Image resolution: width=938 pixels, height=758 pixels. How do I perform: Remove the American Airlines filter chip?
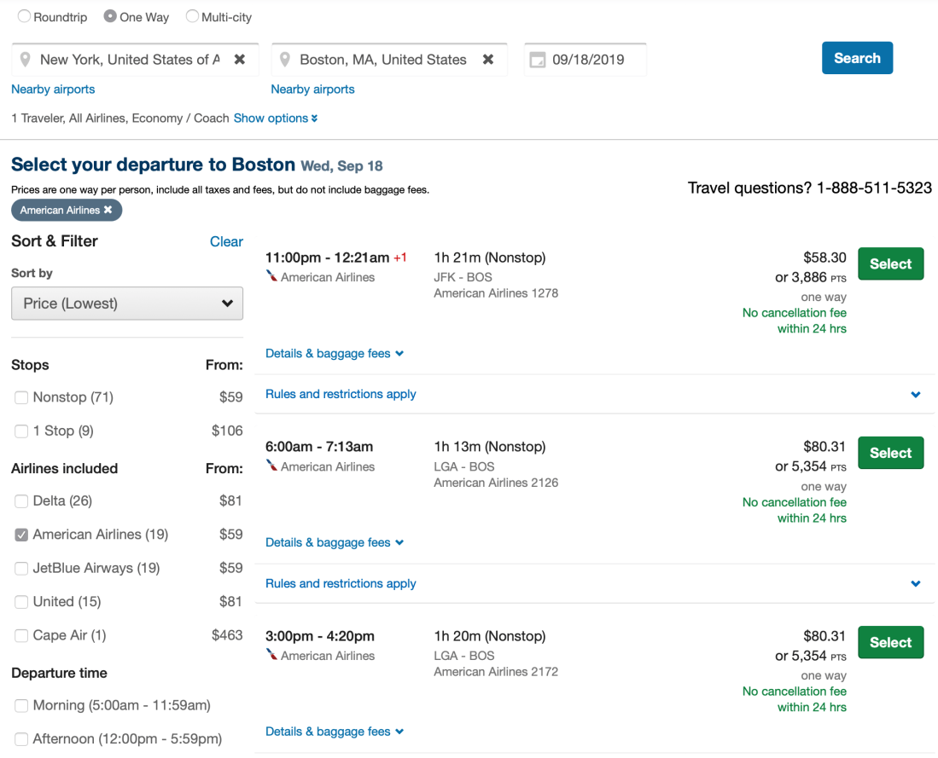pyautogui.click(x=108, y=210)
